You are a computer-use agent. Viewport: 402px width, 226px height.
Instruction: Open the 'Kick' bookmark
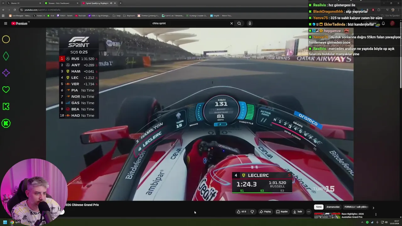tap(51, 16)
